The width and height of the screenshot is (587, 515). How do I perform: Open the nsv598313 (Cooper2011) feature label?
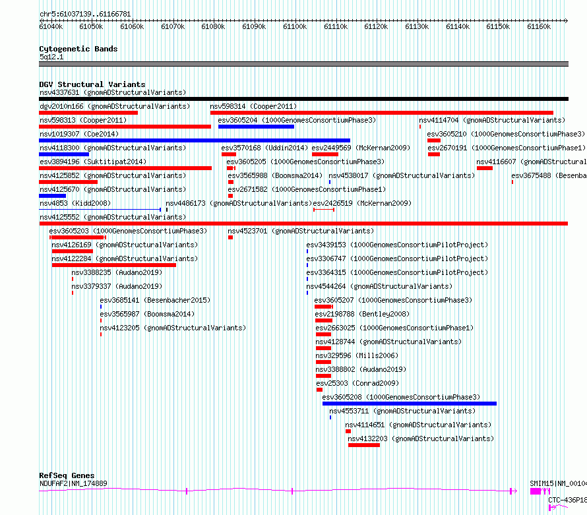(x=83, y=120)
